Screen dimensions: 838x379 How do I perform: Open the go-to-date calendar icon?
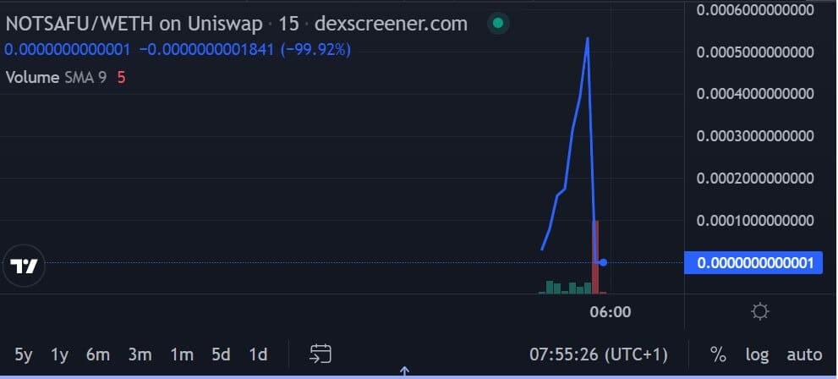(320, 354)
